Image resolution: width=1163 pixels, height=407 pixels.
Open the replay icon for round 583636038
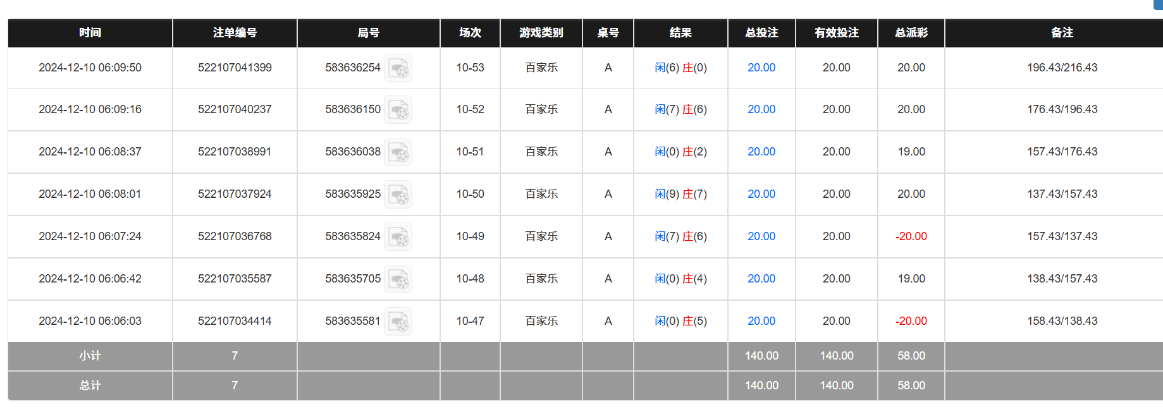(398, 152)
